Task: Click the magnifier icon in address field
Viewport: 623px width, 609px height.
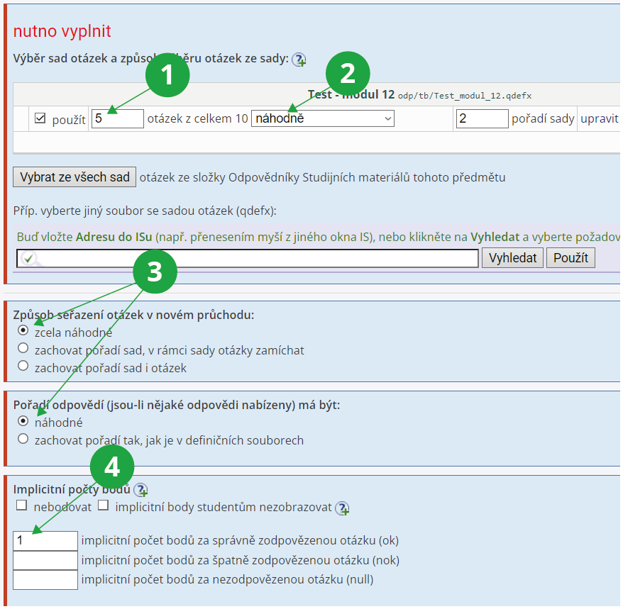Action: point(28,258)
